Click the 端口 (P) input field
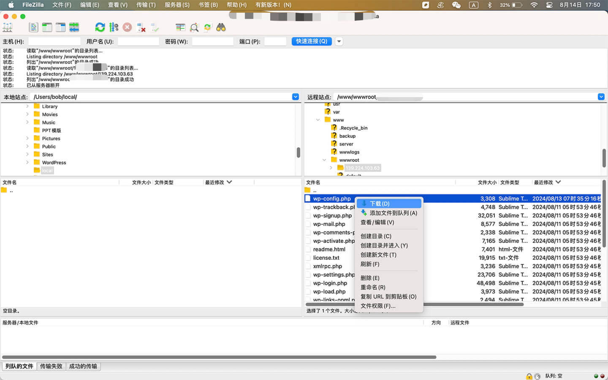608x380 pixels. tap(275, 41)
